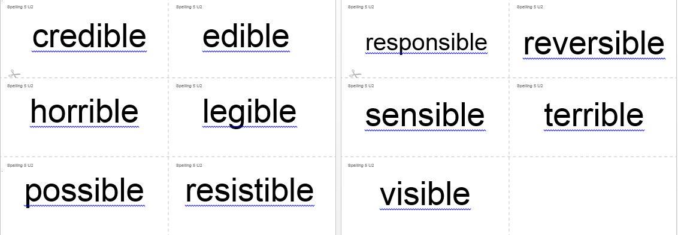Select the sensible flashcard text
The height and width of the screenshot is (235, 678).
point(425,115)
